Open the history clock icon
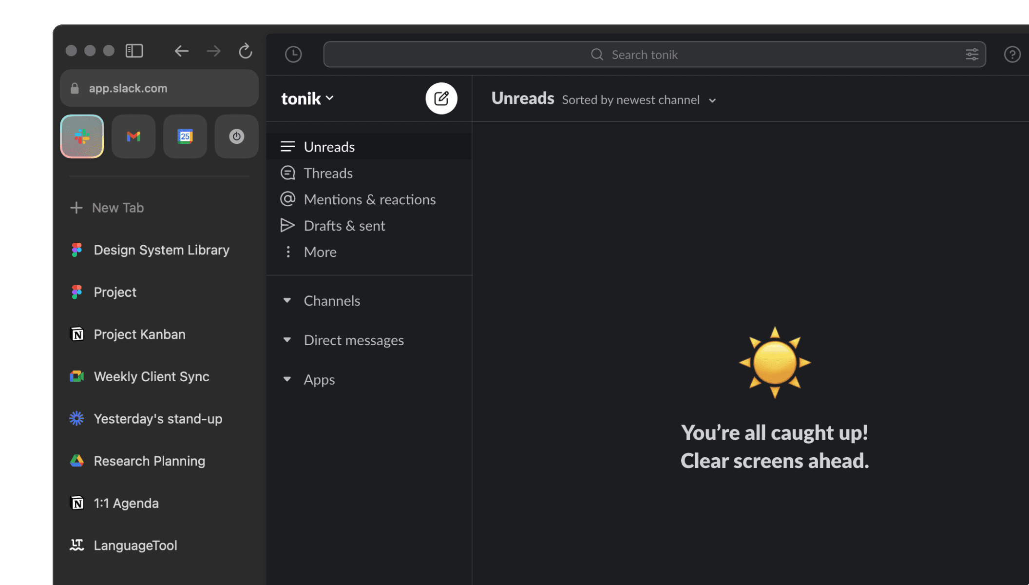Screen dimensions: 1029x585 (293, 54)
